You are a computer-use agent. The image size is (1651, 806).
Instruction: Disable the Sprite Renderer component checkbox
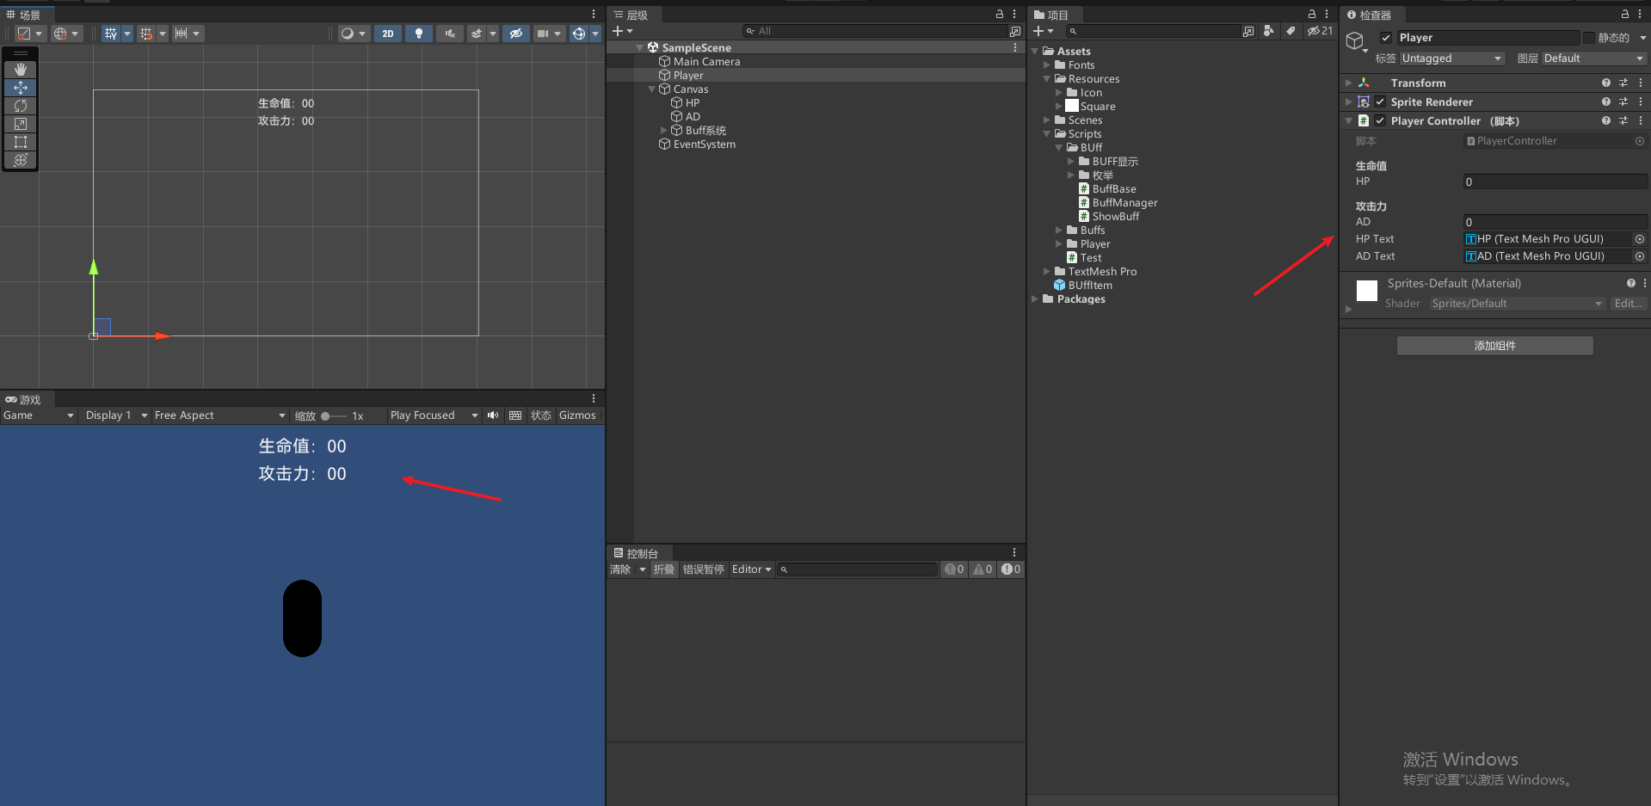tap(1380, 102)
